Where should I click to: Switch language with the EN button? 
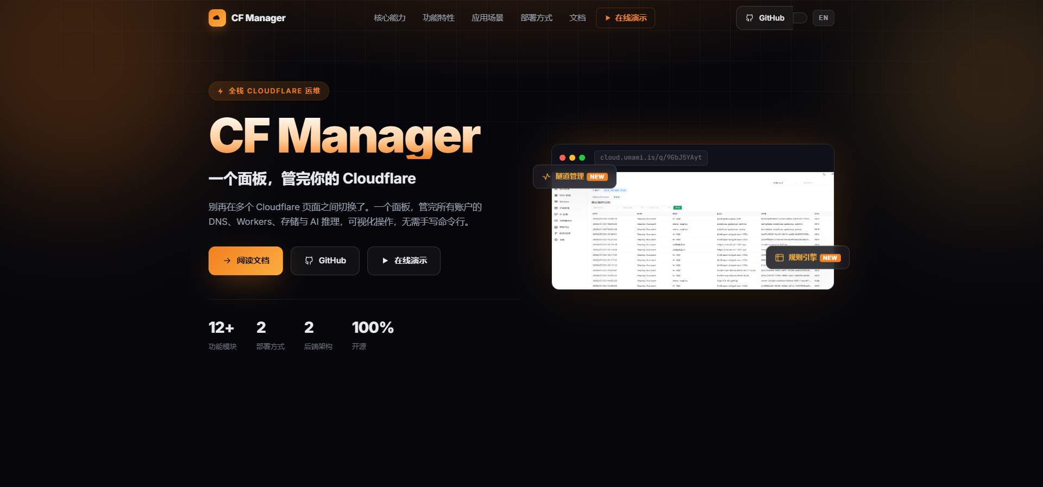[824, 18]
